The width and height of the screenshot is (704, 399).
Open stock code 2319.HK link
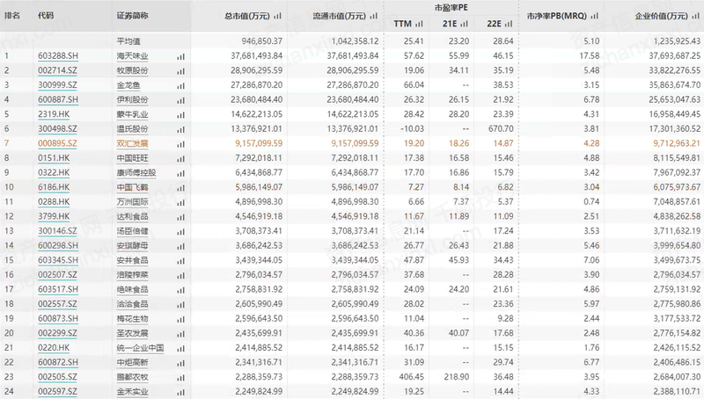[54, 114]
